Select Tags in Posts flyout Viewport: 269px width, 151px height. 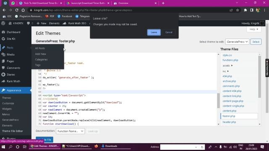38,65
